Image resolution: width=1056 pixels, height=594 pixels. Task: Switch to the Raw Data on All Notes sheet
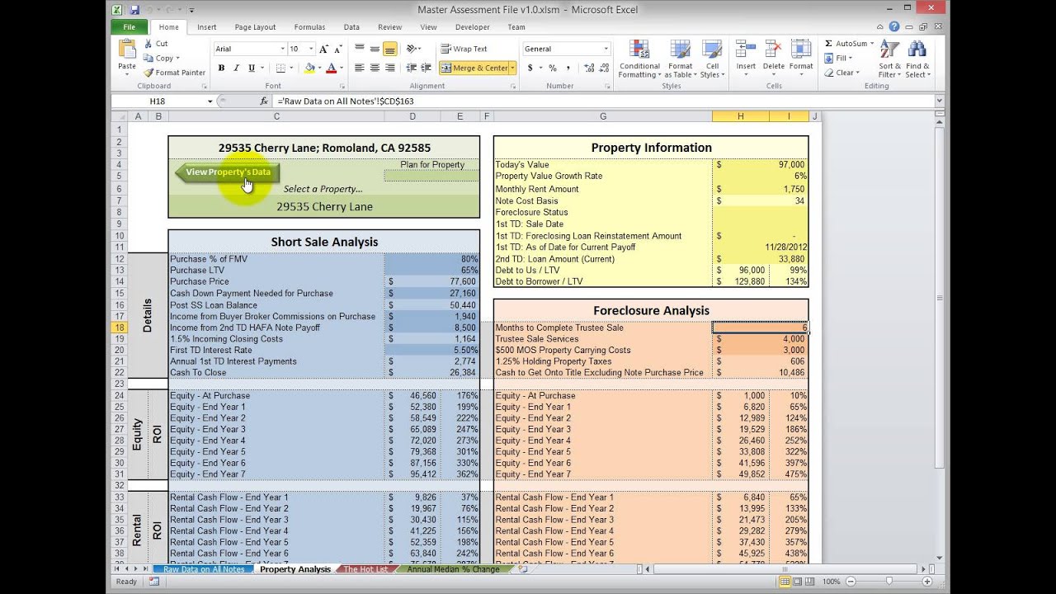point(204,569)
